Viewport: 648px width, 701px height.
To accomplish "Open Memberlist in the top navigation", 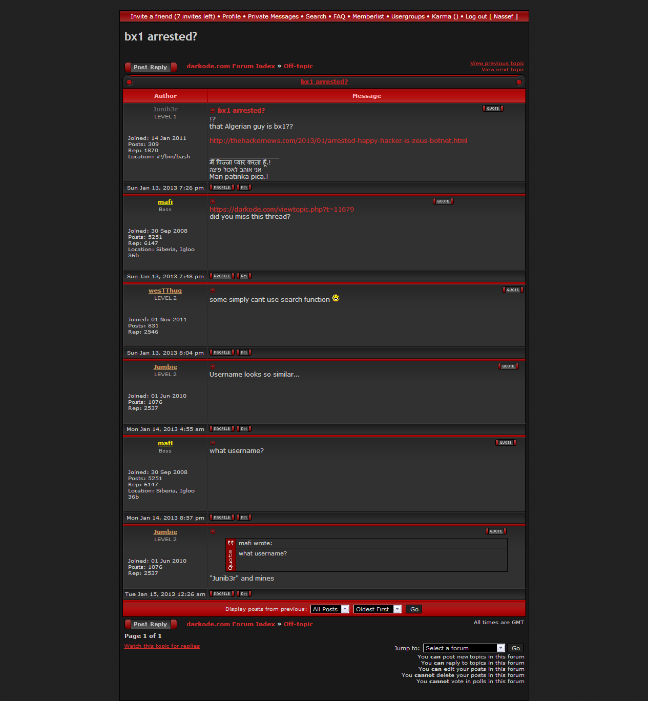I will (x=368, y=16).
